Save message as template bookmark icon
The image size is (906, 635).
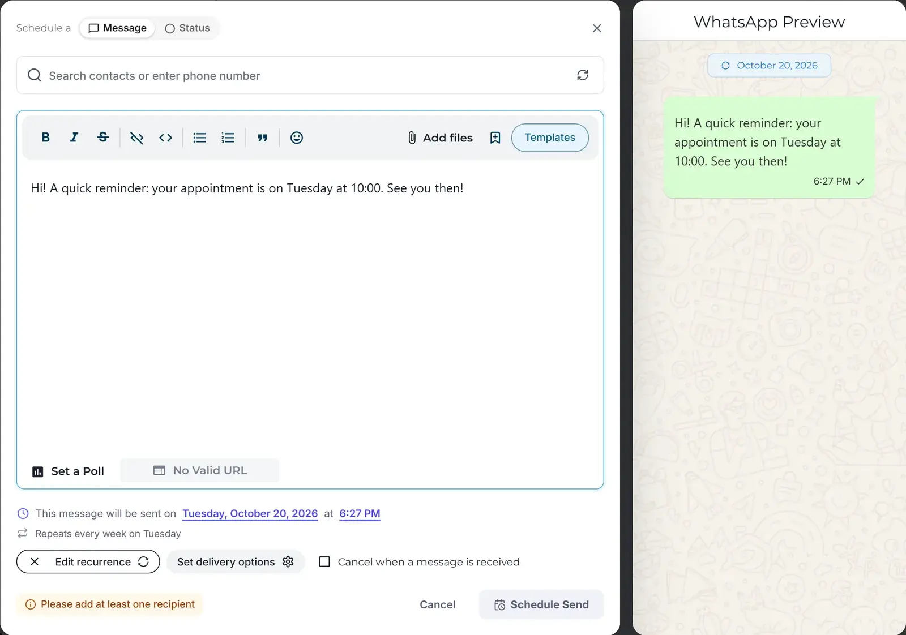pos(495,138)
